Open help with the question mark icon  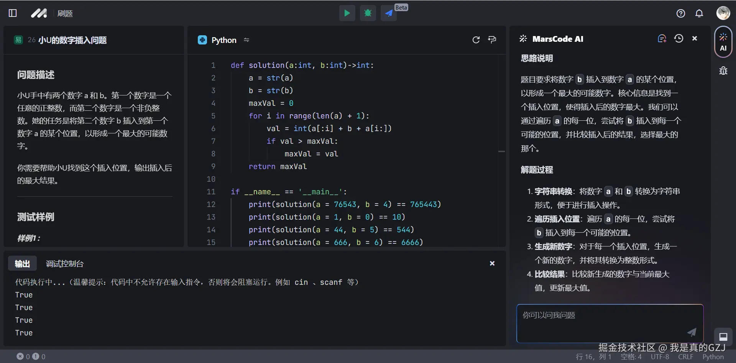681,13
